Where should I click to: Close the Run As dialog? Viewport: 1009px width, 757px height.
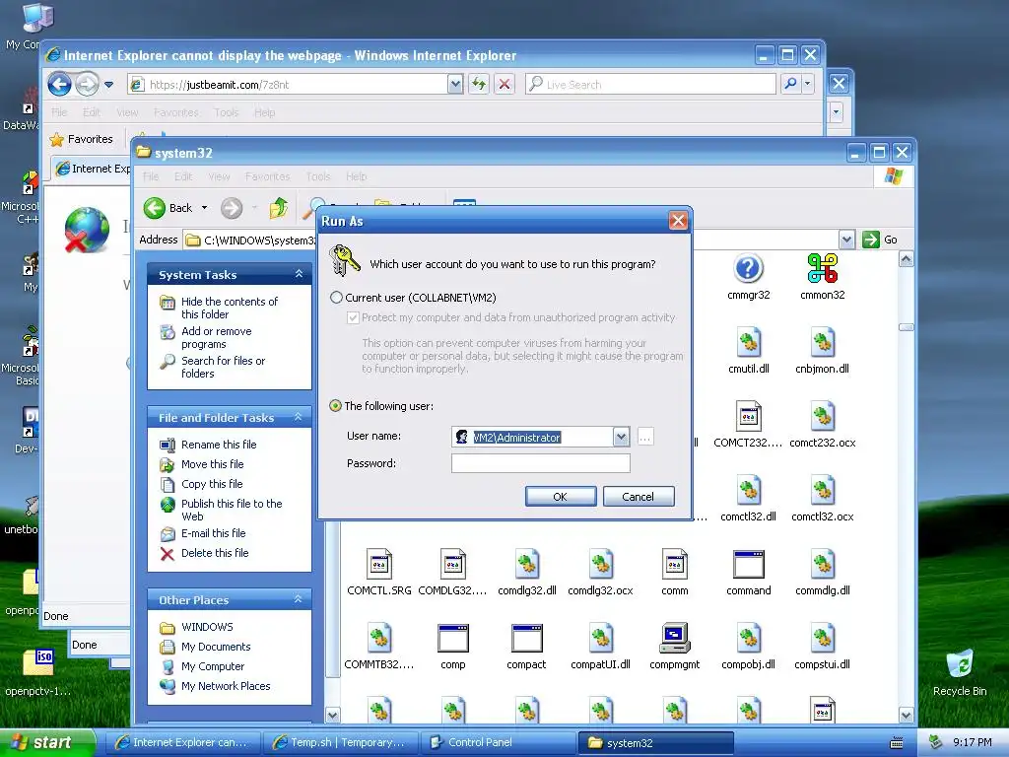(x=678, y=221)
